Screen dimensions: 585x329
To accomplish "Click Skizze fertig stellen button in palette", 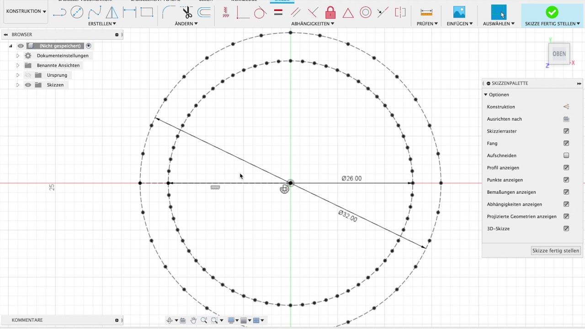I will pos(556,250).
